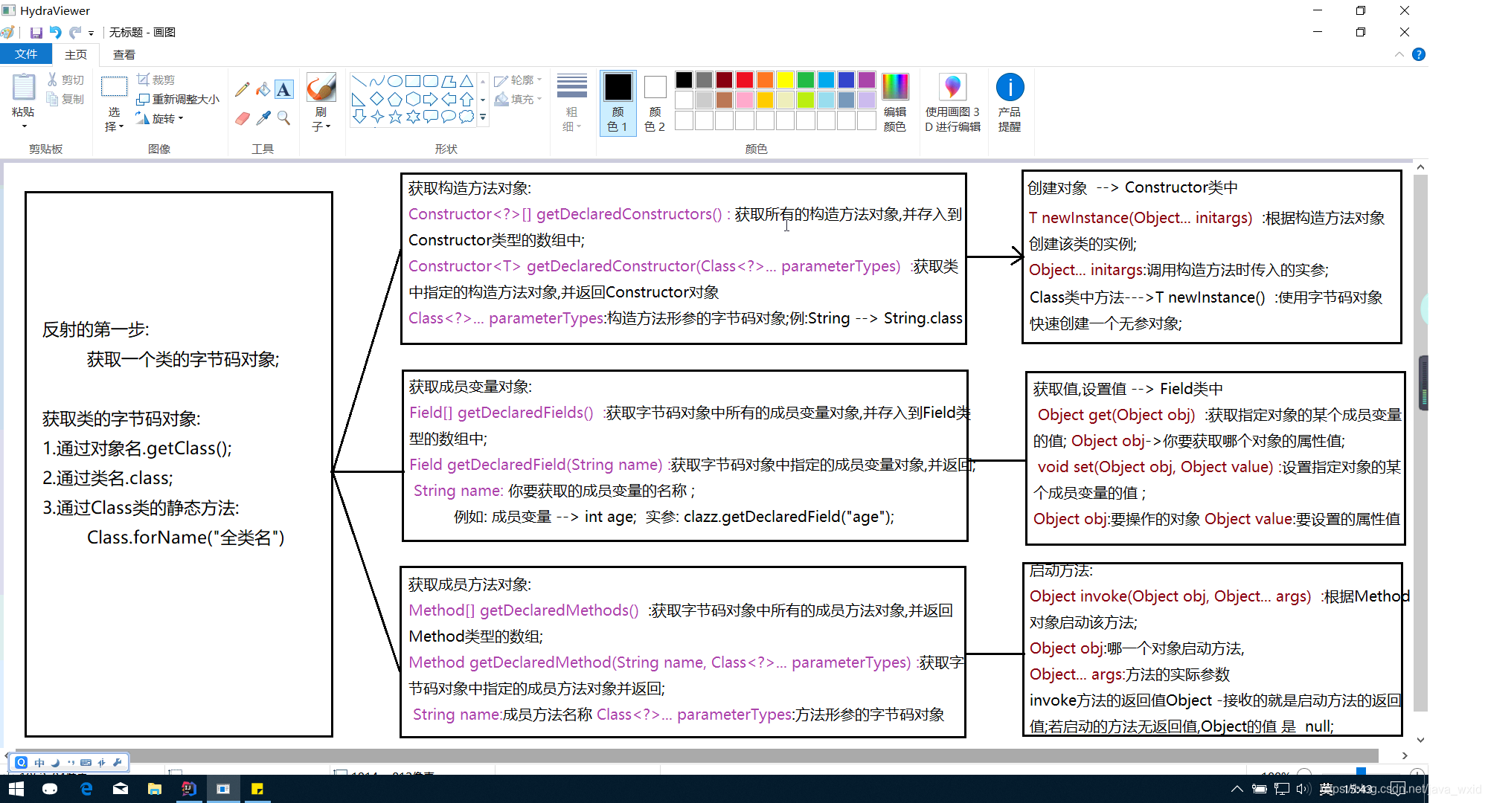
Task: Activate the Color 1 selector
Action: 618,103
